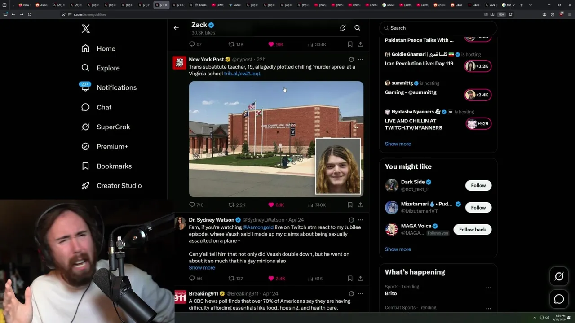Focus the X Search field
Screen dimensions: 575x323
438,28
